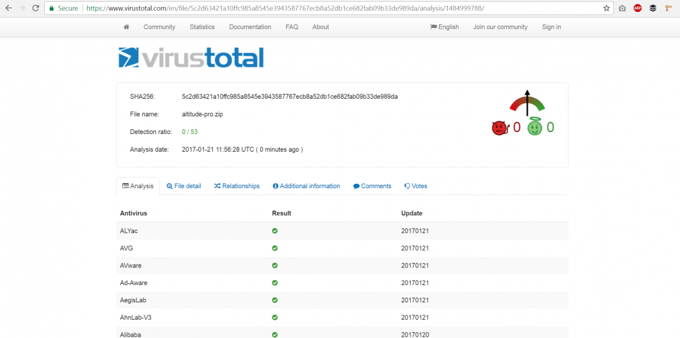Click the green angel harmless vote icon

pyautogui.click(x=535, y=127)
